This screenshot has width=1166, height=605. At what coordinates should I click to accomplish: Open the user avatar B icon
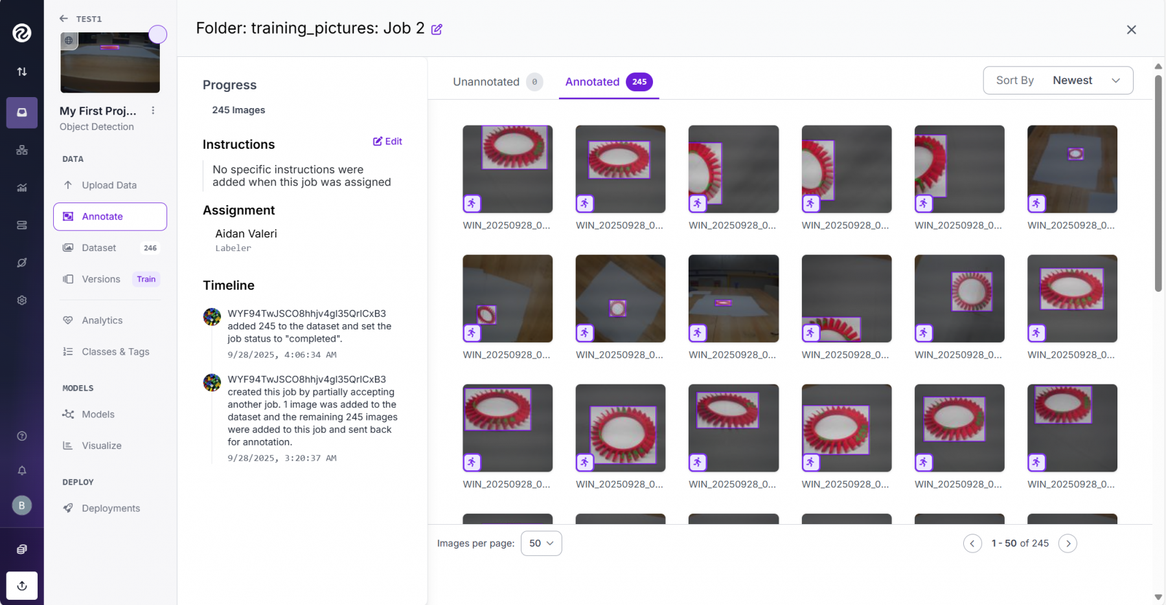click(22, 505)
